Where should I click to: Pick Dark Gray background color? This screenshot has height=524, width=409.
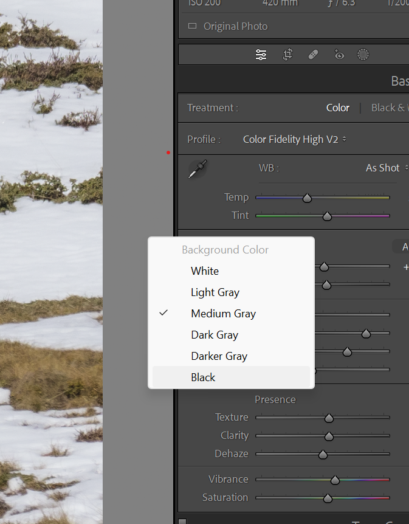215,335
